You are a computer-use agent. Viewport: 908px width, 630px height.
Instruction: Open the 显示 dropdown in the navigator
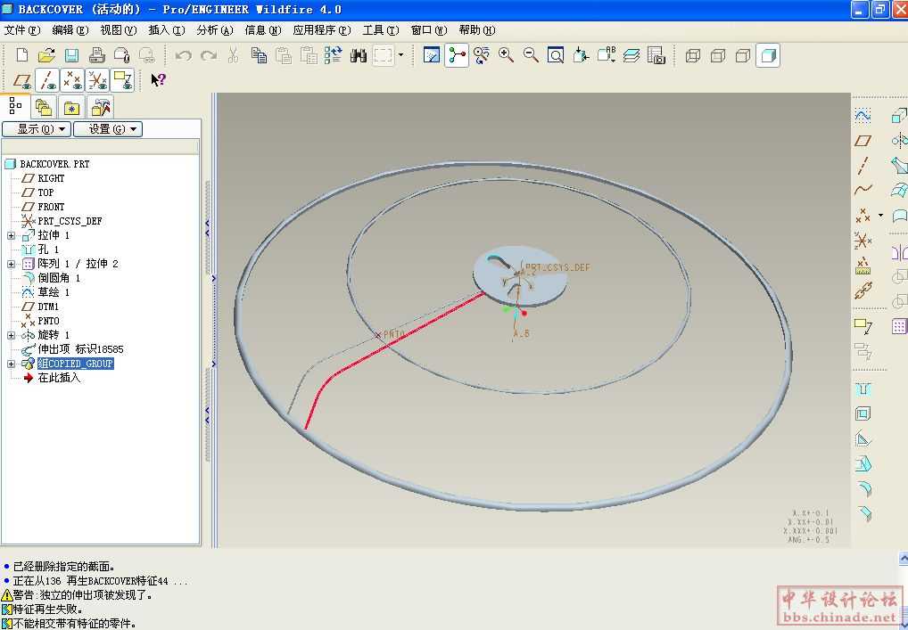pos(37,129)
